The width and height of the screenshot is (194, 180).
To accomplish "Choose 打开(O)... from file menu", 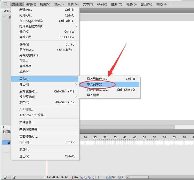I will 45,15.
